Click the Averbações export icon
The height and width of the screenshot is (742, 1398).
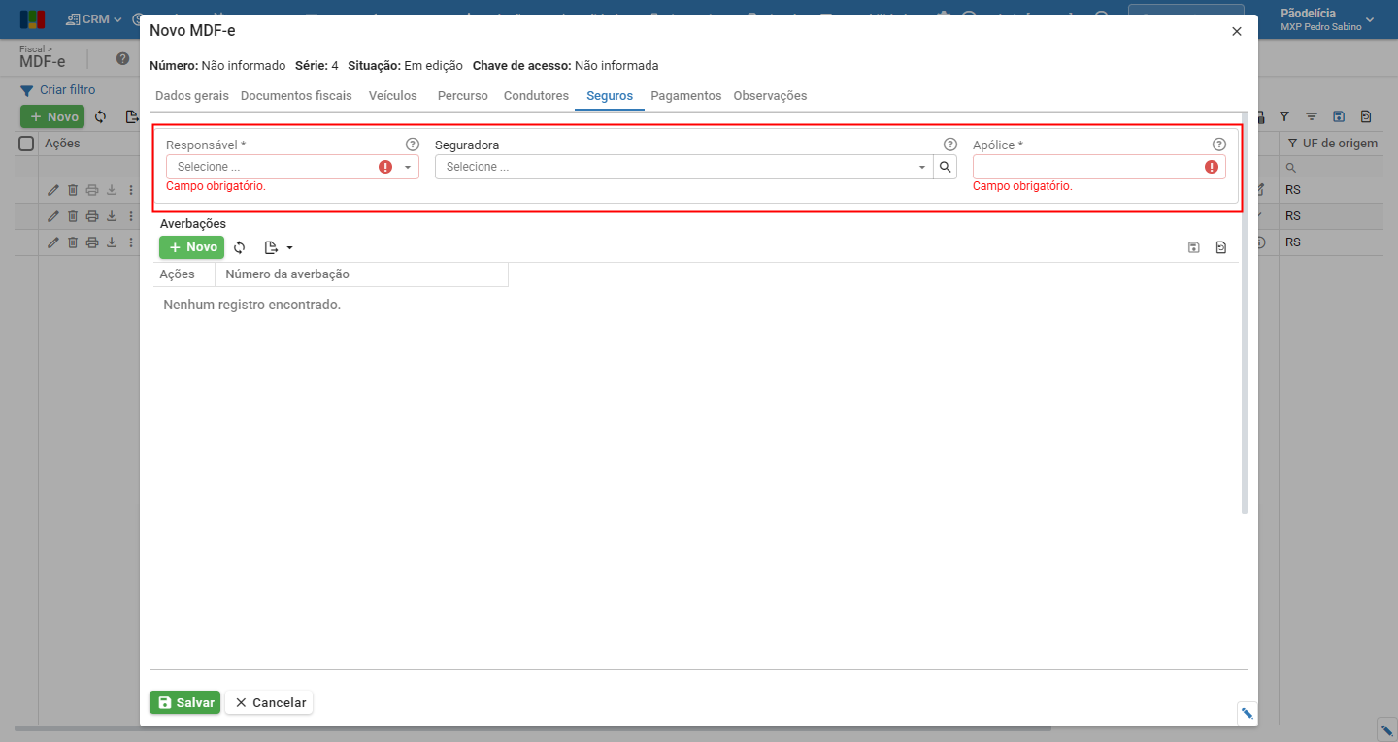click(272, 247)
